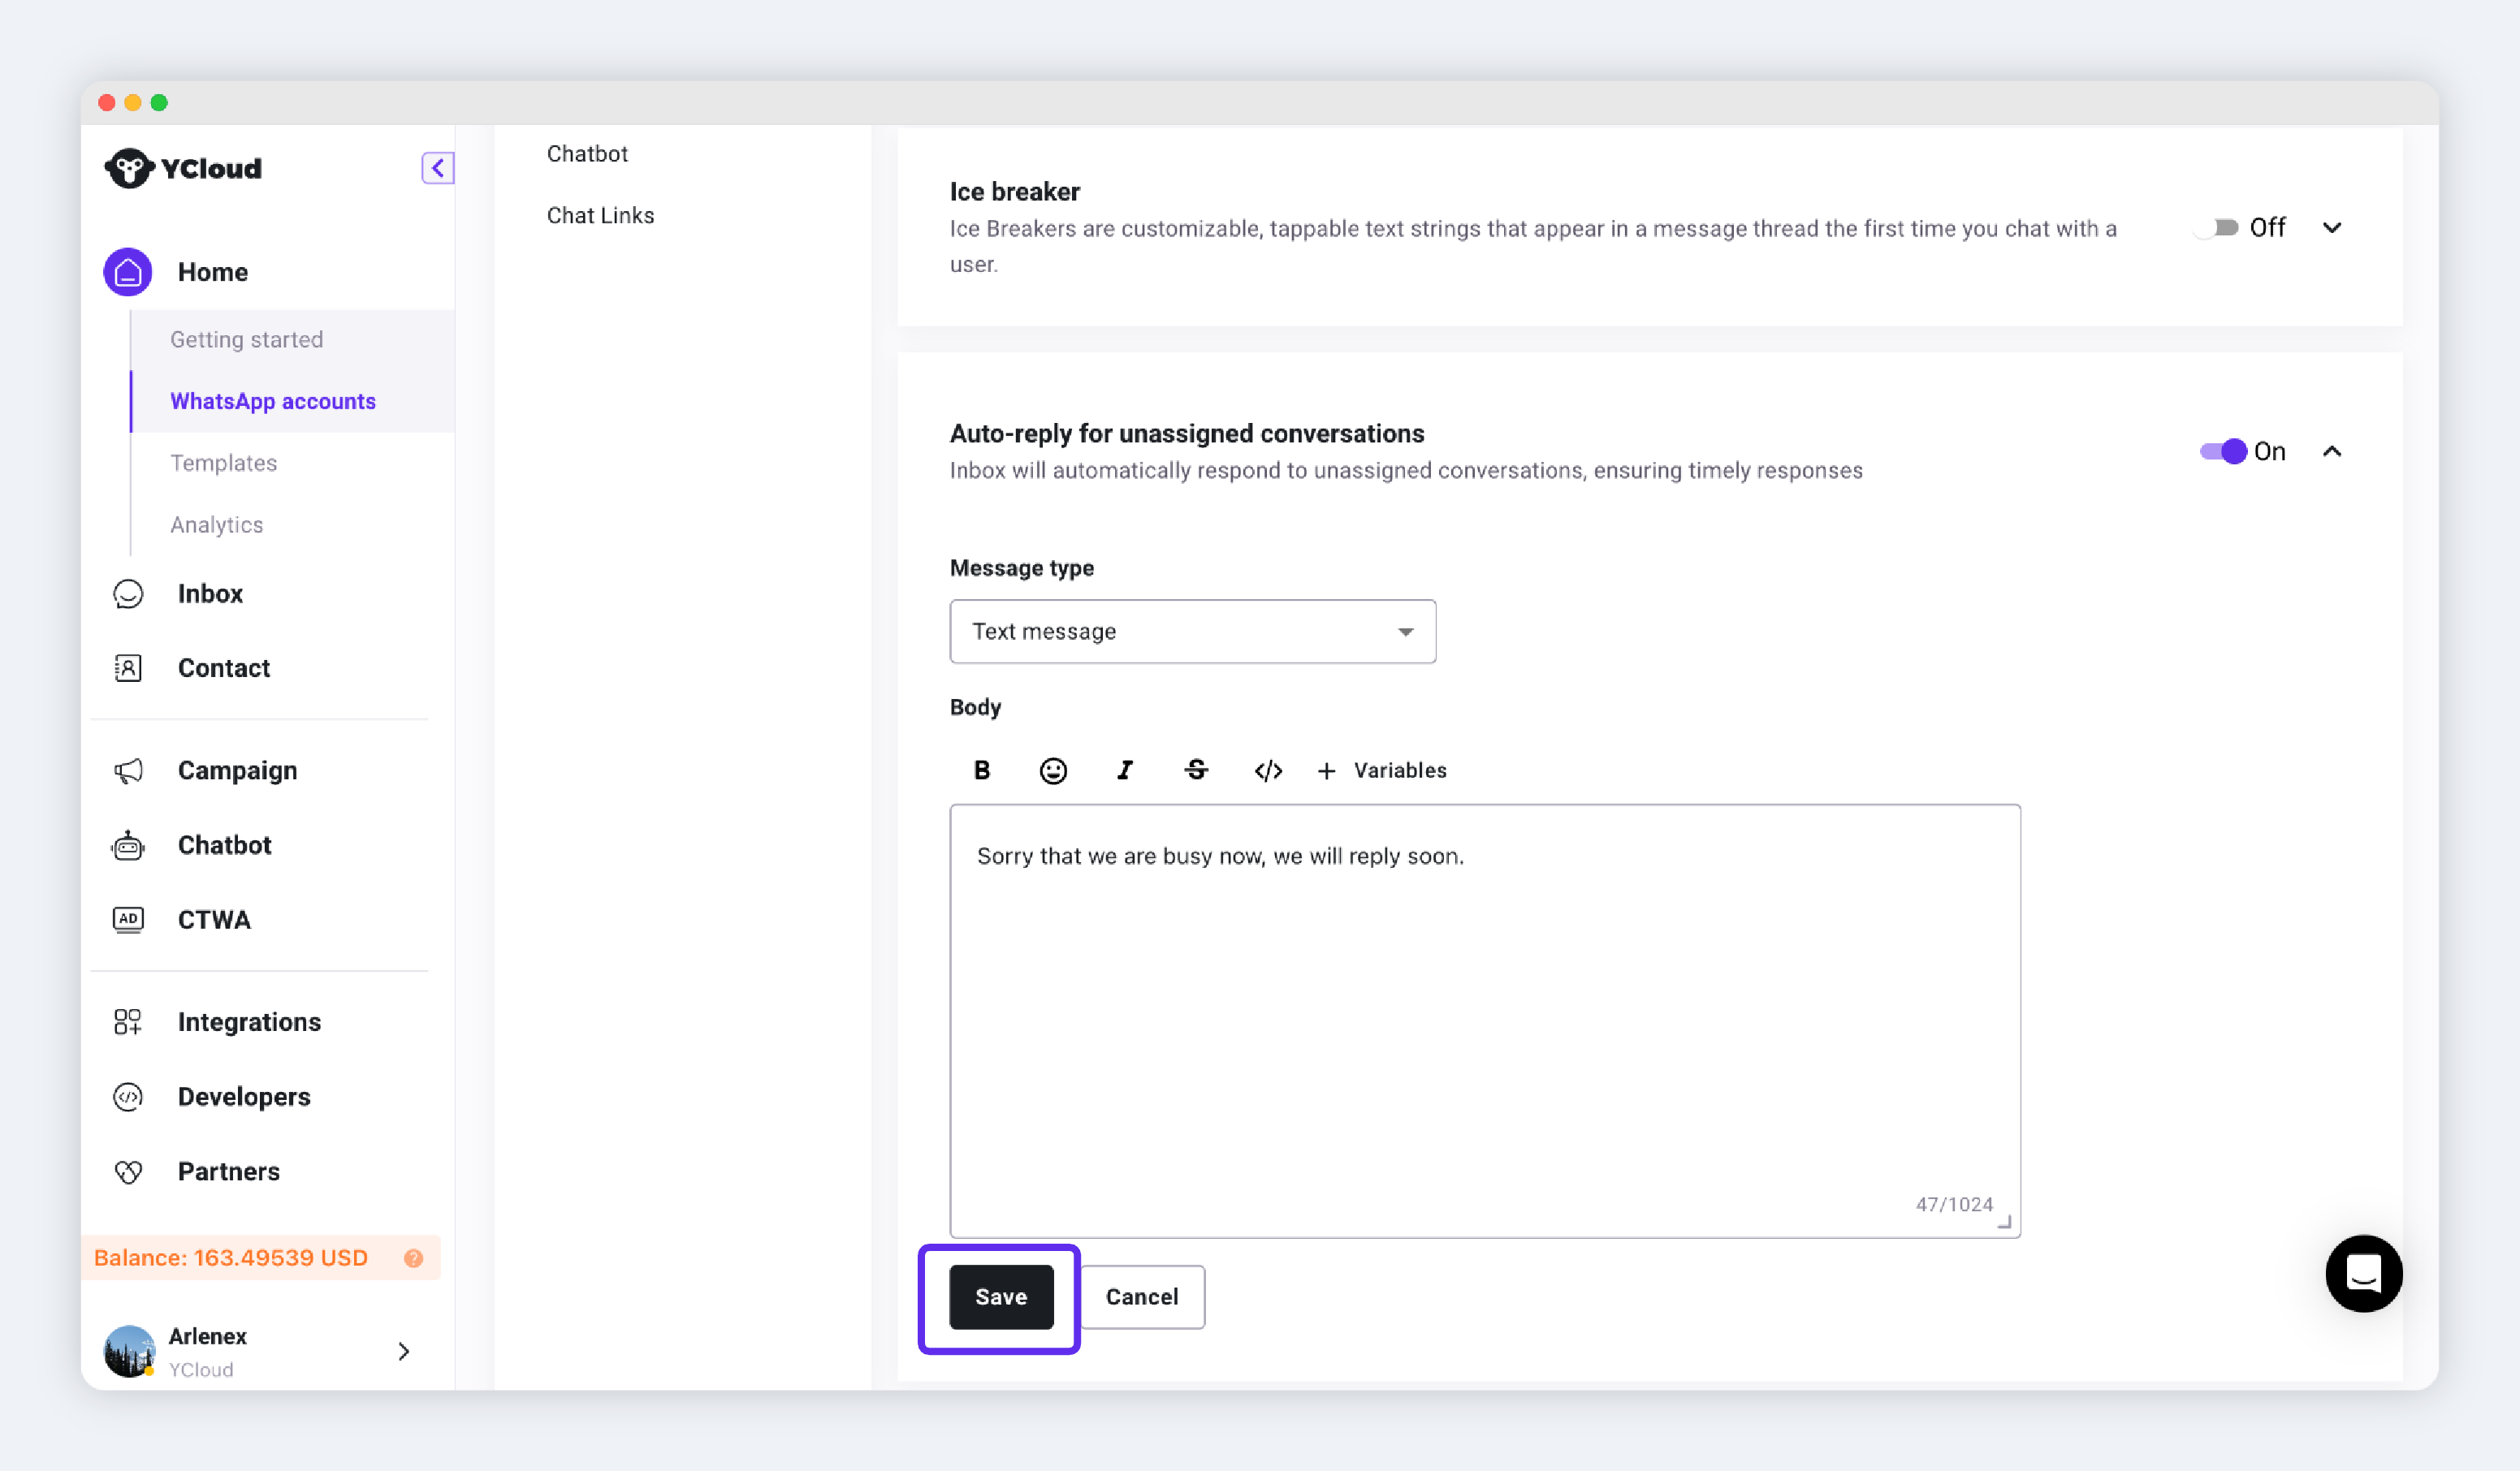Viewport: 2520px width, 1471px height.
Task: Click the balance help question mark icon
Action: tap(413, 1257)
